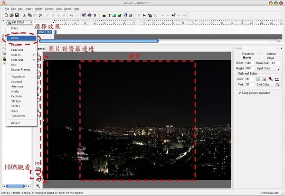
Task: Choose the Vortex effect
Action: [21, 106]
